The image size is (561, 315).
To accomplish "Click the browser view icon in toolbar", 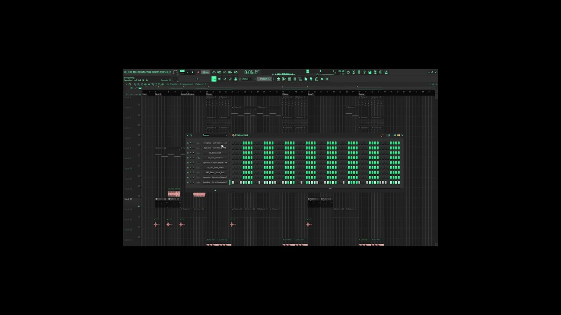I will pyautogui.click(x=300, y=79).
